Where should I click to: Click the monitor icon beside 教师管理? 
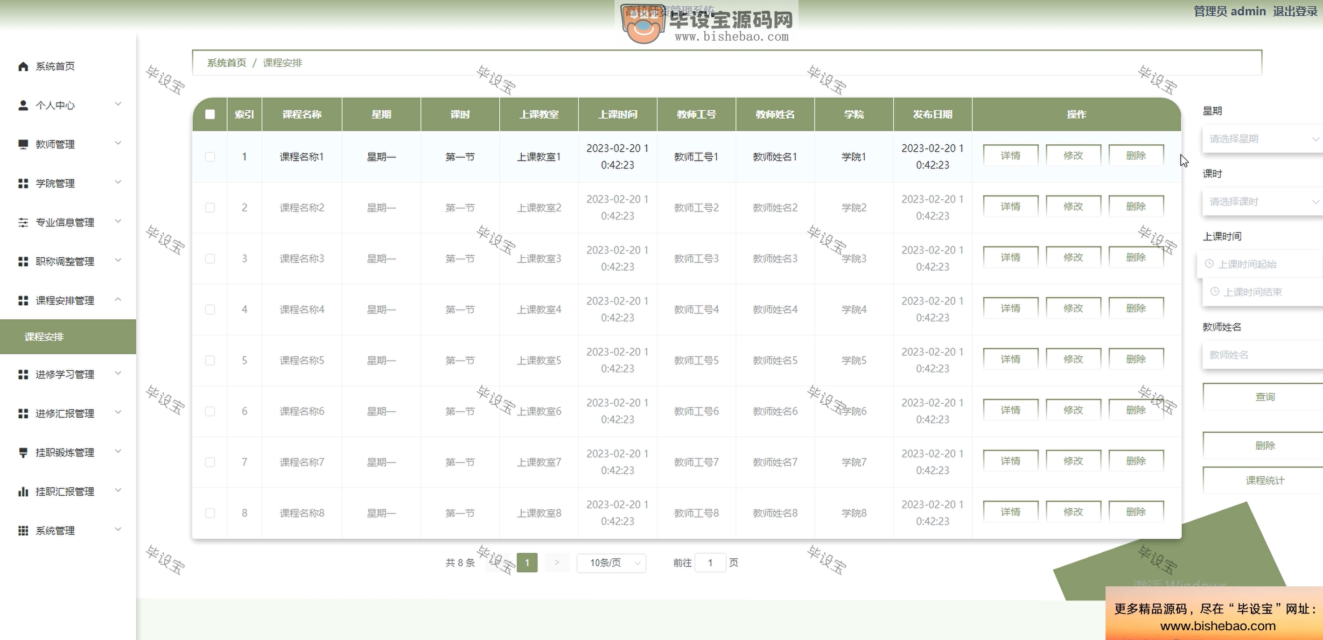pyautogui.click(x=22, y=144)
